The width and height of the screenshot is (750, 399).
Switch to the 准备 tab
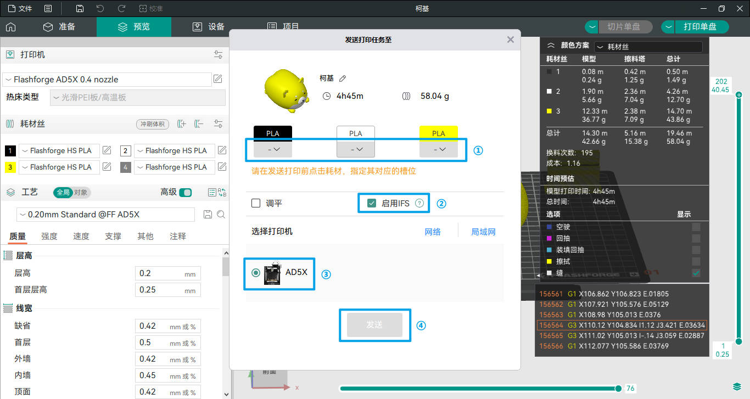click(59, 27)
